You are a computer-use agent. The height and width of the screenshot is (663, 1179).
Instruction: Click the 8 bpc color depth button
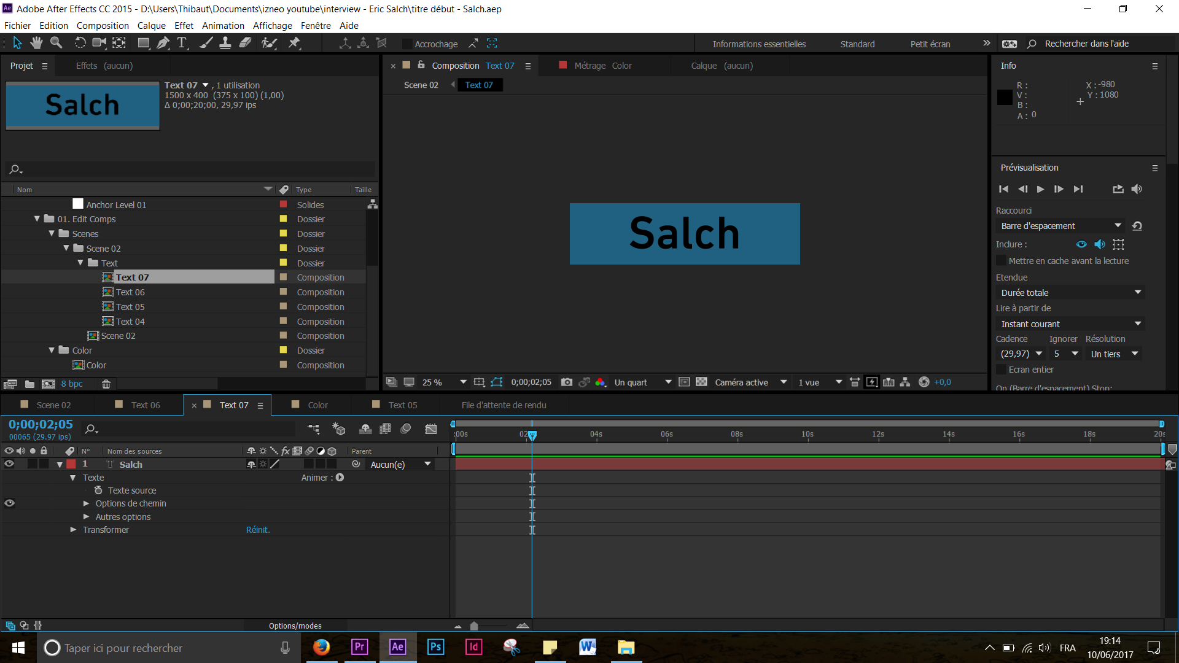coord(72,384)
